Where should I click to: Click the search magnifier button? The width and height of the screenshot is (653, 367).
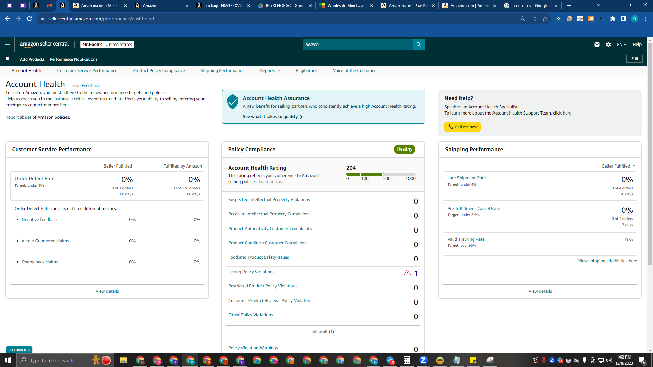(x=419, y=45)
